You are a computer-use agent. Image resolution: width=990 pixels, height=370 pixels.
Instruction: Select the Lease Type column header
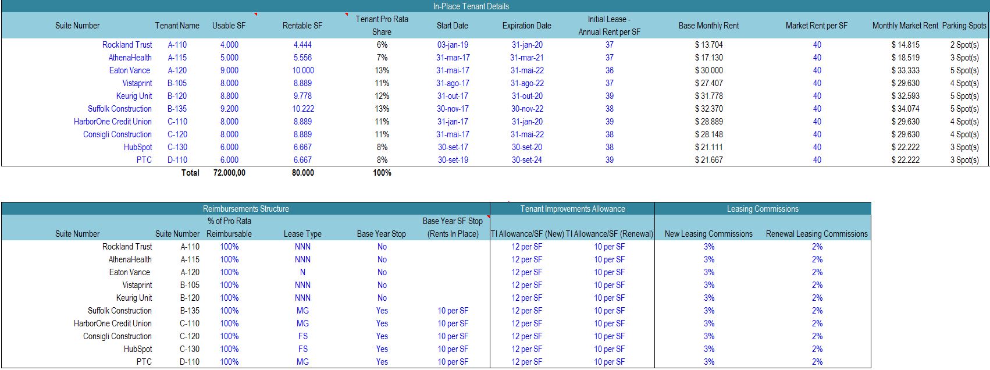pos(302,234)
